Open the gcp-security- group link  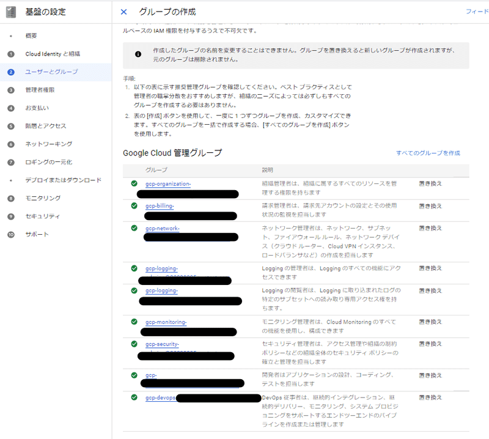(162, 344)
